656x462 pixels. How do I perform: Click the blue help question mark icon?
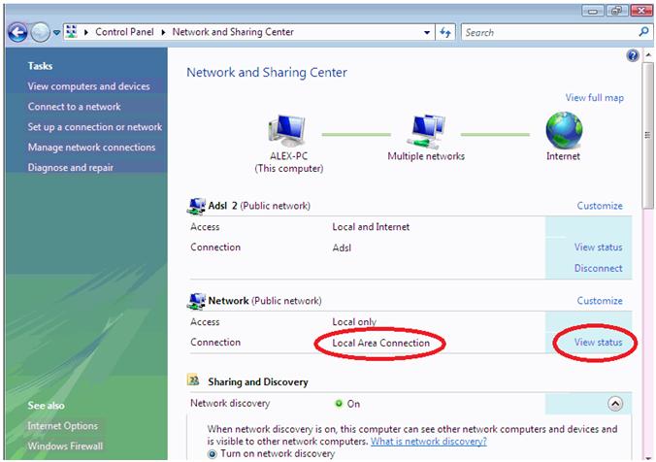(634, 57)
